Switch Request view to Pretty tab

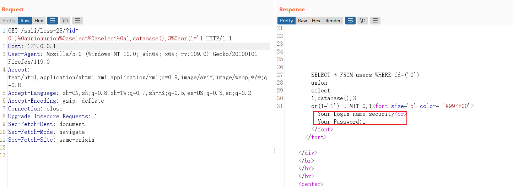(9, 21)
